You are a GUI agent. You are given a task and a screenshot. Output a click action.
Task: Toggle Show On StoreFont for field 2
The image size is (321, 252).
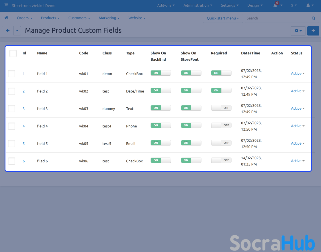[x=191, y=90]
